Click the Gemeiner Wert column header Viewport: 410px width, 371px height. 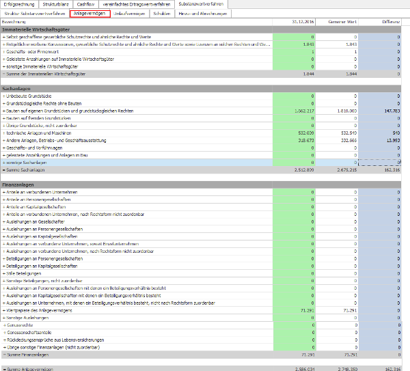[x=337, y=22]
